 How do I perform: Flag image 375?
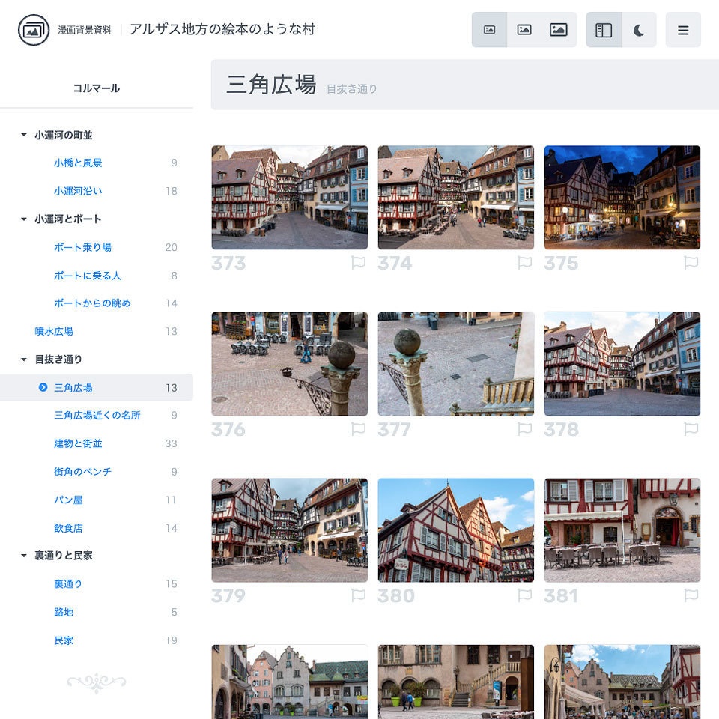pyautogui.click(x=691, y=263)
